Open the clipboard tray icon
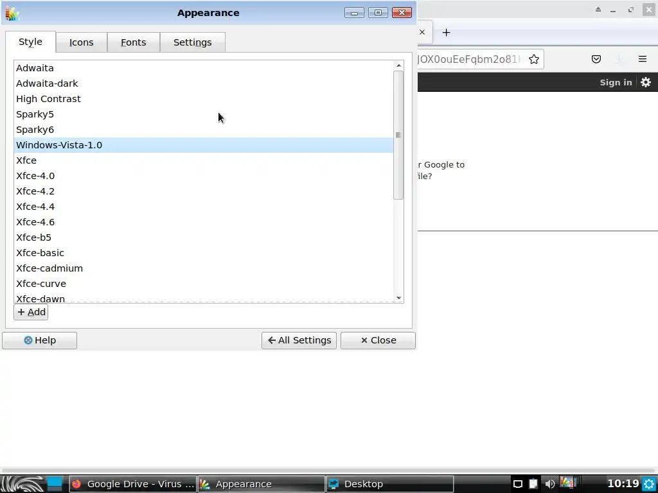The image size is (658, 493). (533, 484)
